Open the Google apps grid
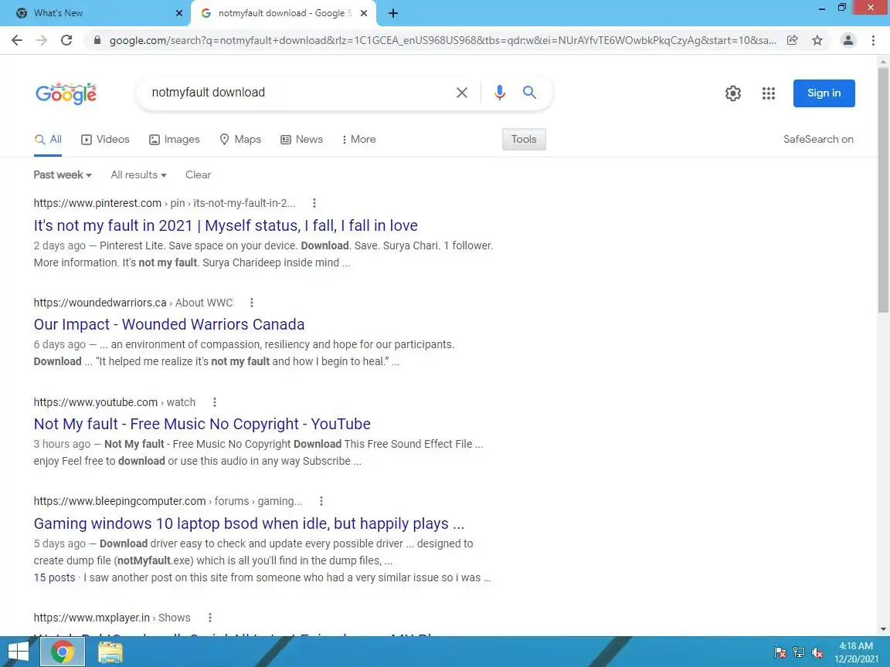The width and height of the screenshot is (890, 667). coord(769,93)
